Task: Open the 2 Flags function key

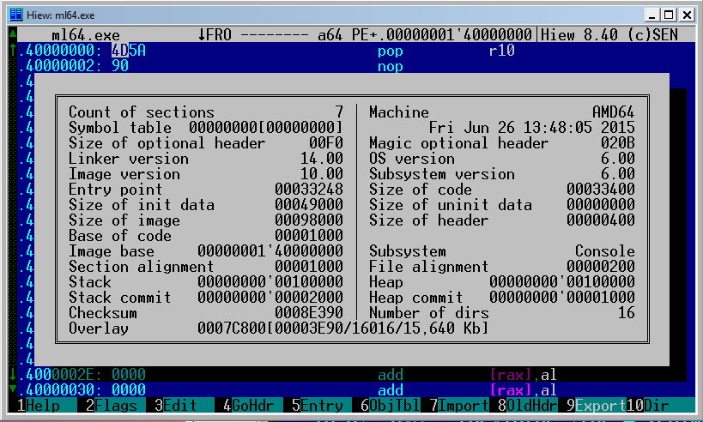Action: pyautogui.click(x=104, y=406)
